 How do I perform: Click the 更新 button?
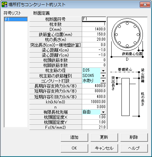coord(104,137)
